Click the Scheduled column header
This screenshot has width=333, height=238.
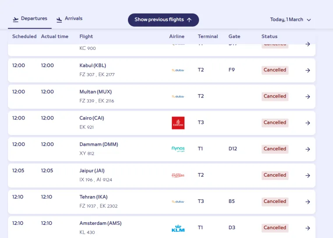(24, 36)
